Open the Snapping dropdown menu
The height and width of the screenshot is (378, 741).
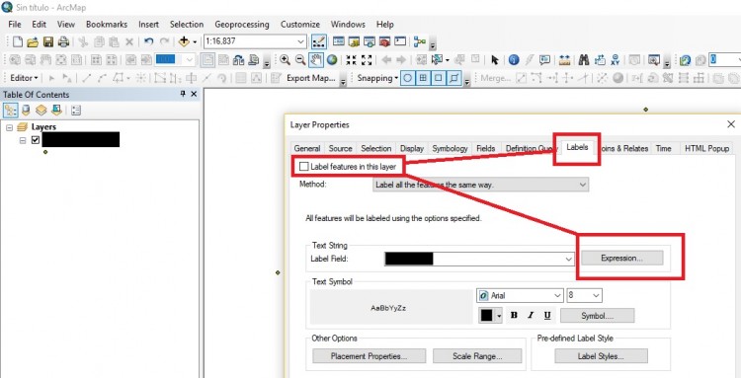[x=377, y=78]
